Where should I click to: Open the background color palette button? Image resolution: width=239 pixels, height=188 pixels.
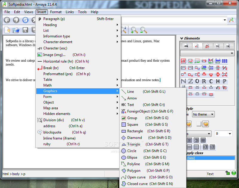tap(206, 124)
